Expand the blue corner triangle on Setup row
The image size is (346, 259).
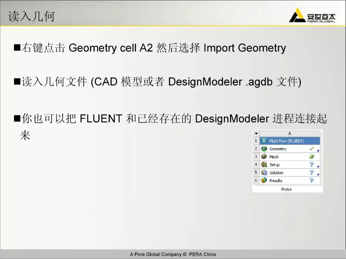point(318,167)
